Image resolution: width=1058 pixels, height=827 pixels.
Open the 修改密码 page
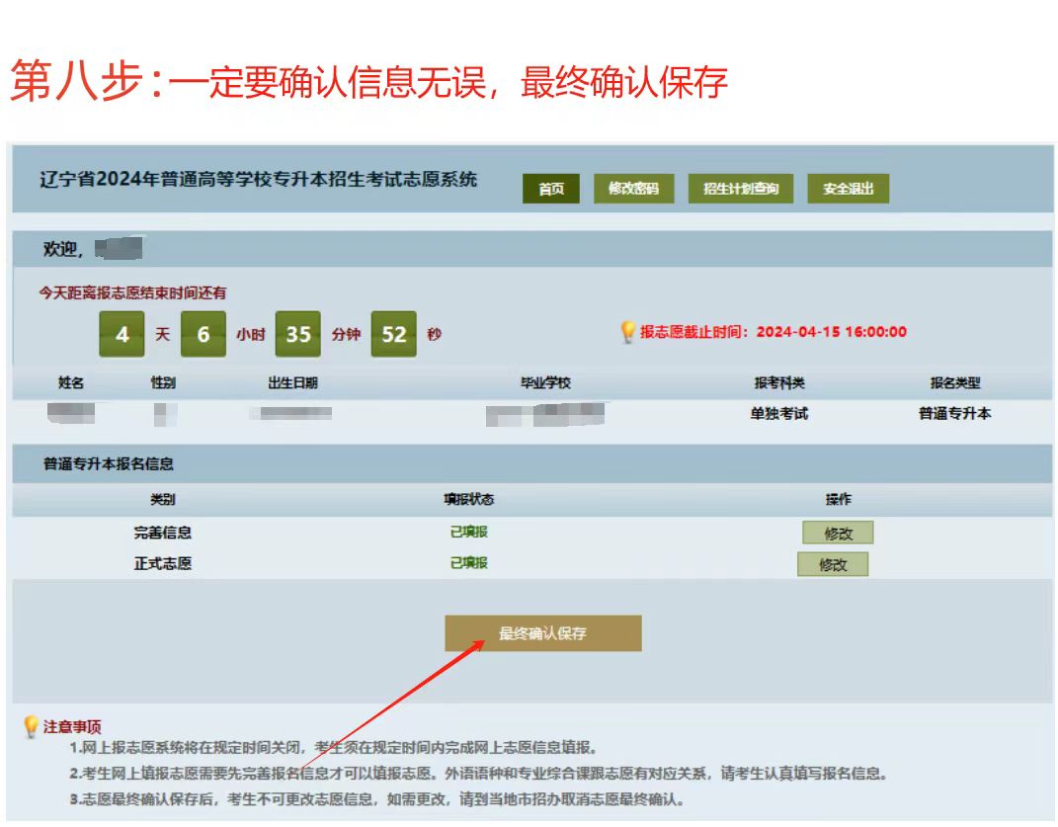(x=633, y=189)
